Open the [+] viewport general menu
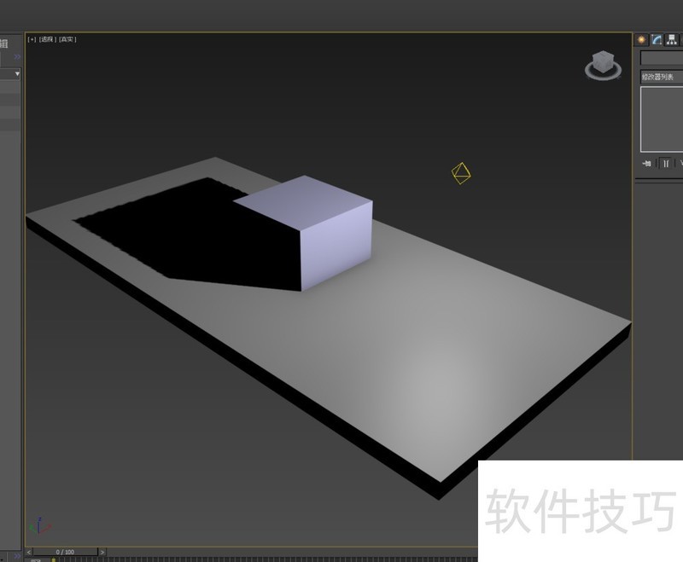 tap(32, 39)
